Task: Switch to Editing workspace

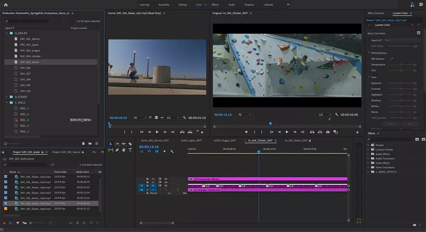Action: point(183,5)
